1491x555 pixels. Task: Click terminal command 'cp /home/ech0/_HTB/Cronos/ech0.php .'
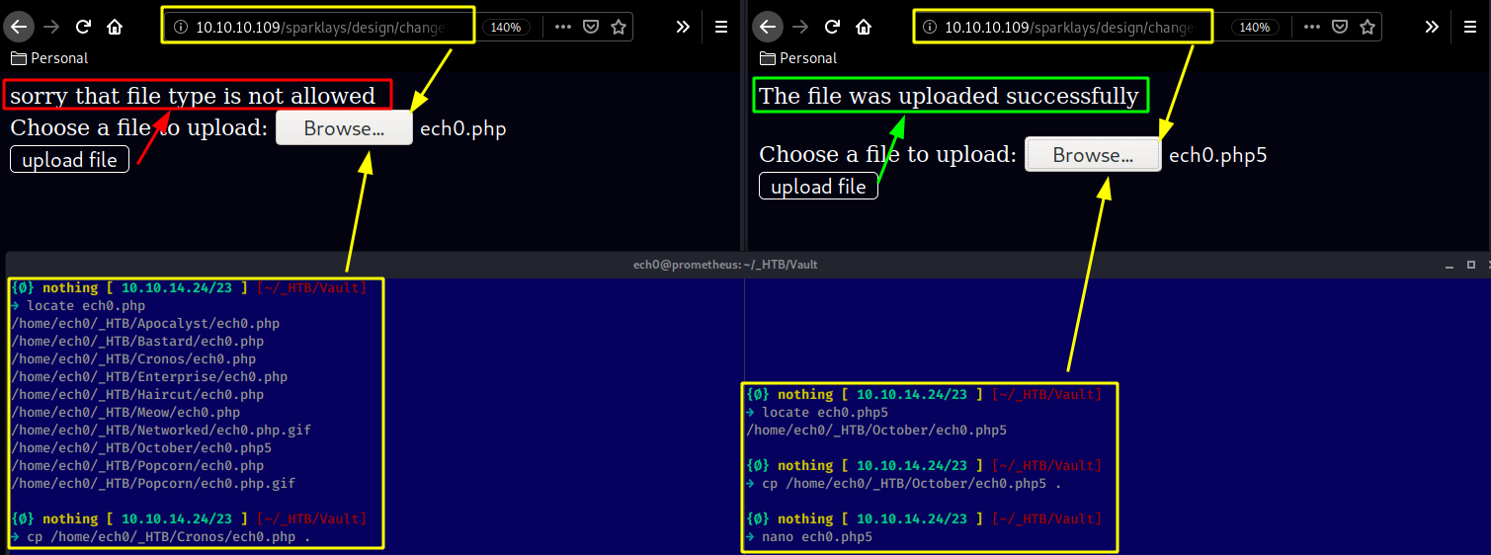(169, 537)
